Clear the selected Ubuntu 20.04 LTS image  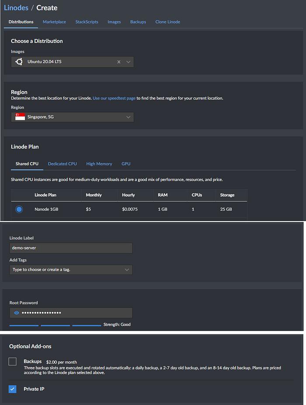click(119, 62)
